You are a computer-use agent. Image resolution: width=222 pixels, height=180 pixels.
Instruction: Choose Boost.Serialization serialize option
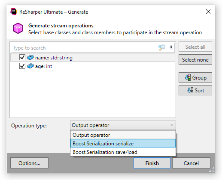tap(123, 143)
